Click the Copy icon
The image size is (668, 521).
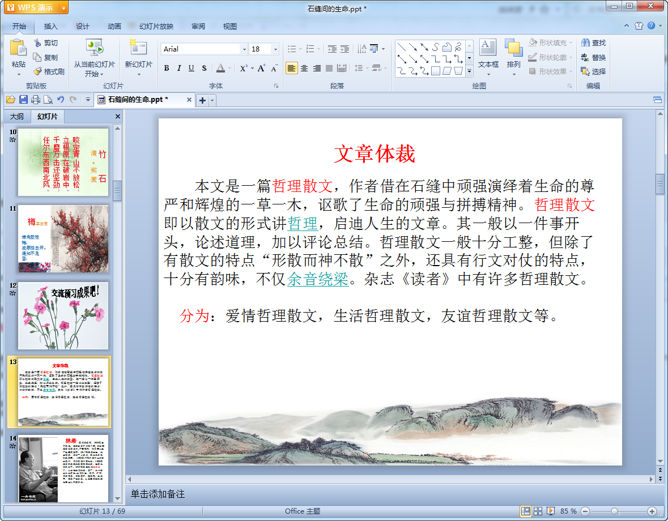[x=37, y=57]
